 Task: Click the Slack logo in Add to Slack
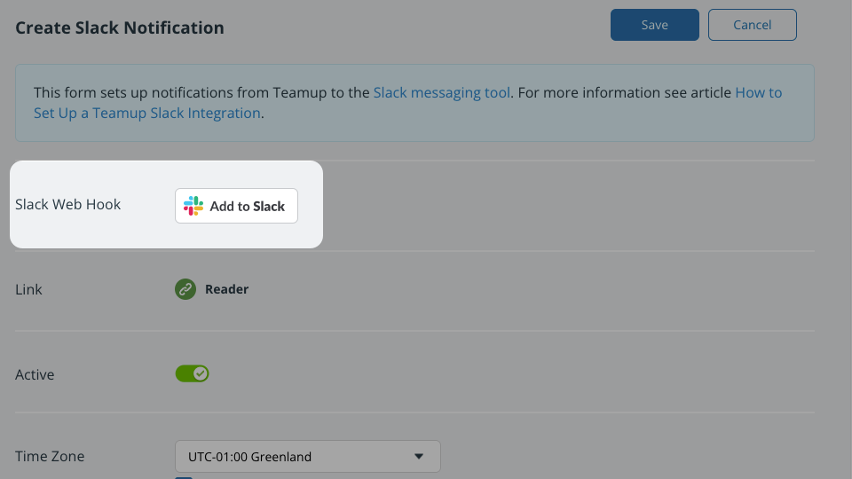pyautogui.click(x=193, y=206)
